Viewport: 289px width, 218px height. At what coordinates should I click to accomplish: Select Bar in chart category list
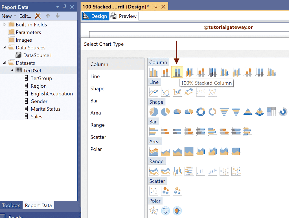[116, 101]
